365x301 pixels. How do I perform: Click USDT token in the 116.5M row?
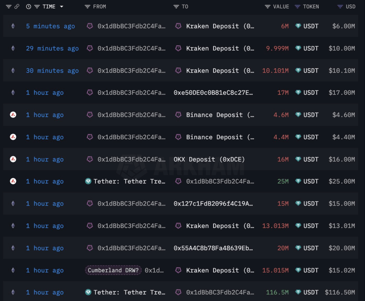tap(311, 292)
